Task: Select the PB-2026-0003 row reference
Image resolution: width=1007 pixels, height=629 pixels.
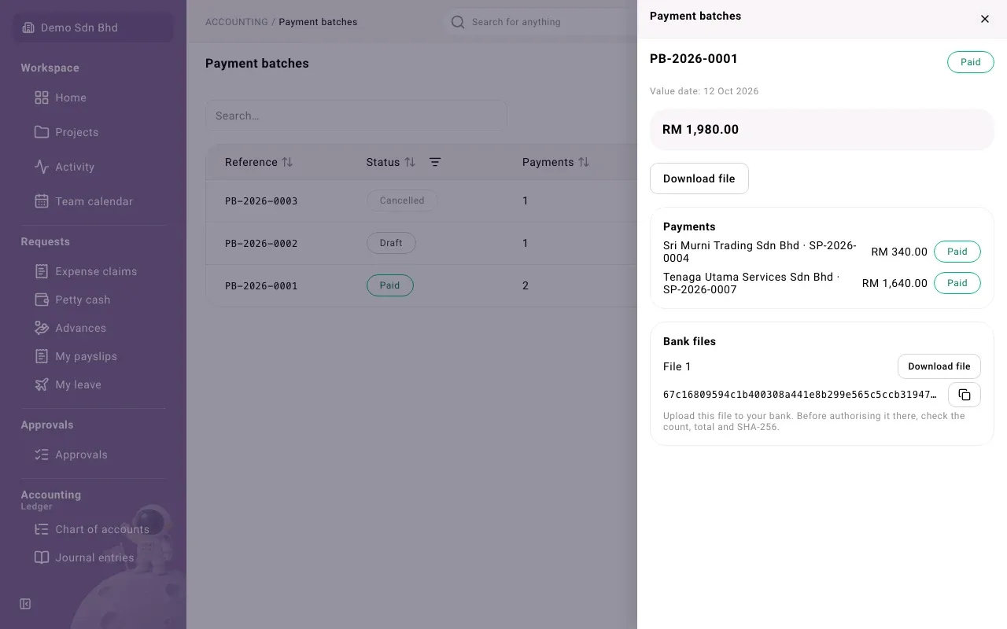Action: pos(261,200)
